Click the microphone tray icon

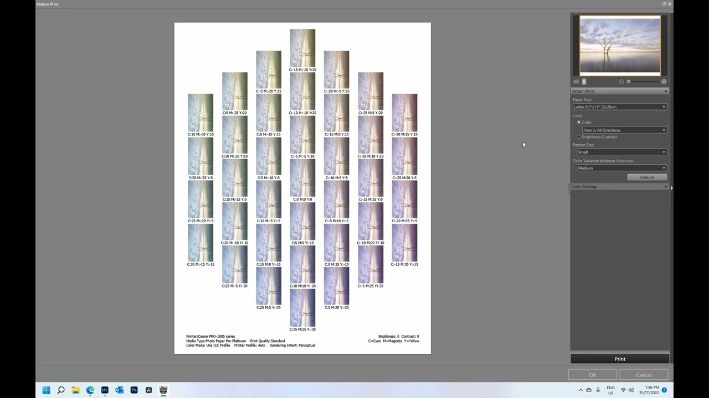click(x=598, y=390)
